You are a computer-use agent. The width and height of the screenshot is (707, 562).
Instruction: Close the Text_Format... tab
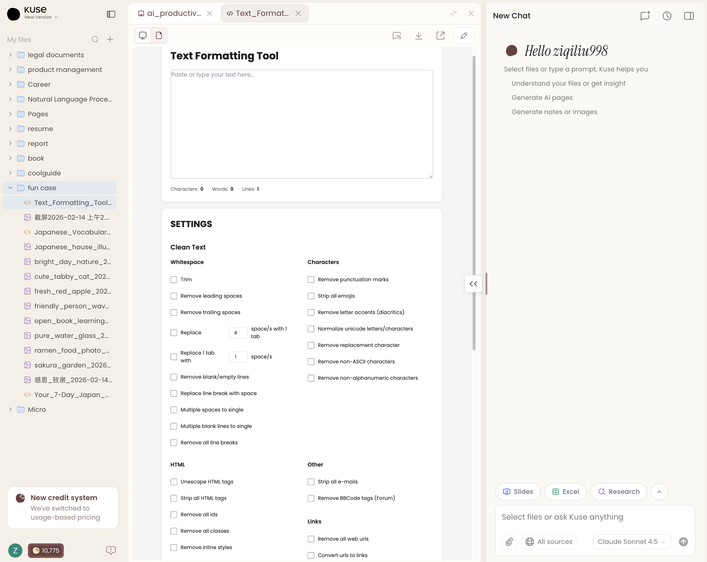(298, 13)
